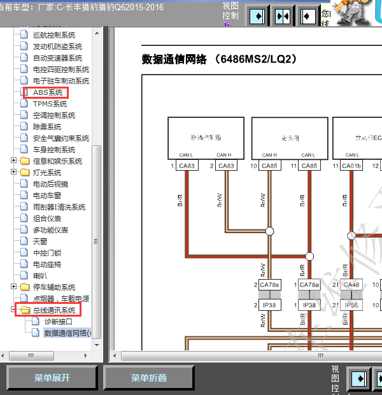Viewport: 382px width, 395px height.
Task: Click the 数据通信网络 (6486MS2/LQ2) title
Action: tap(220, 59)
